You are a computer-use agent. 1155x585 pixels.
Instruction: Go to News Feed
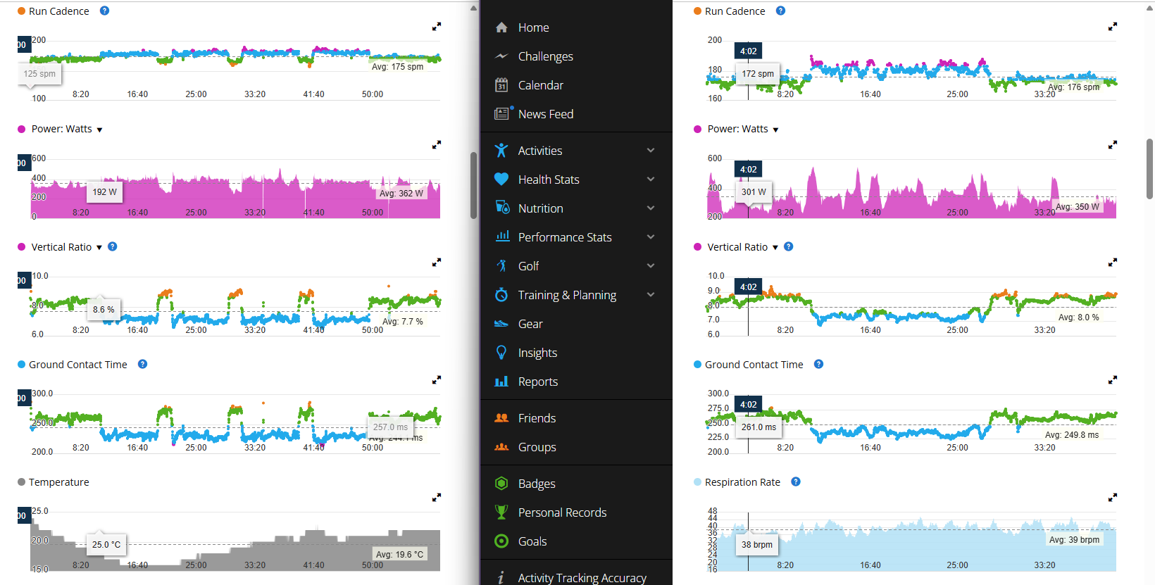(x=545, y=114)
